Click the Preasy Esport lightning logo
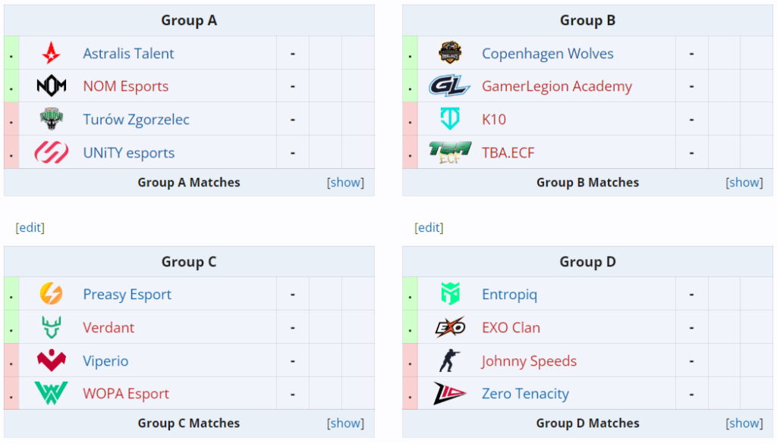This screenshot has width=777, height=443. tap(52, 295)
